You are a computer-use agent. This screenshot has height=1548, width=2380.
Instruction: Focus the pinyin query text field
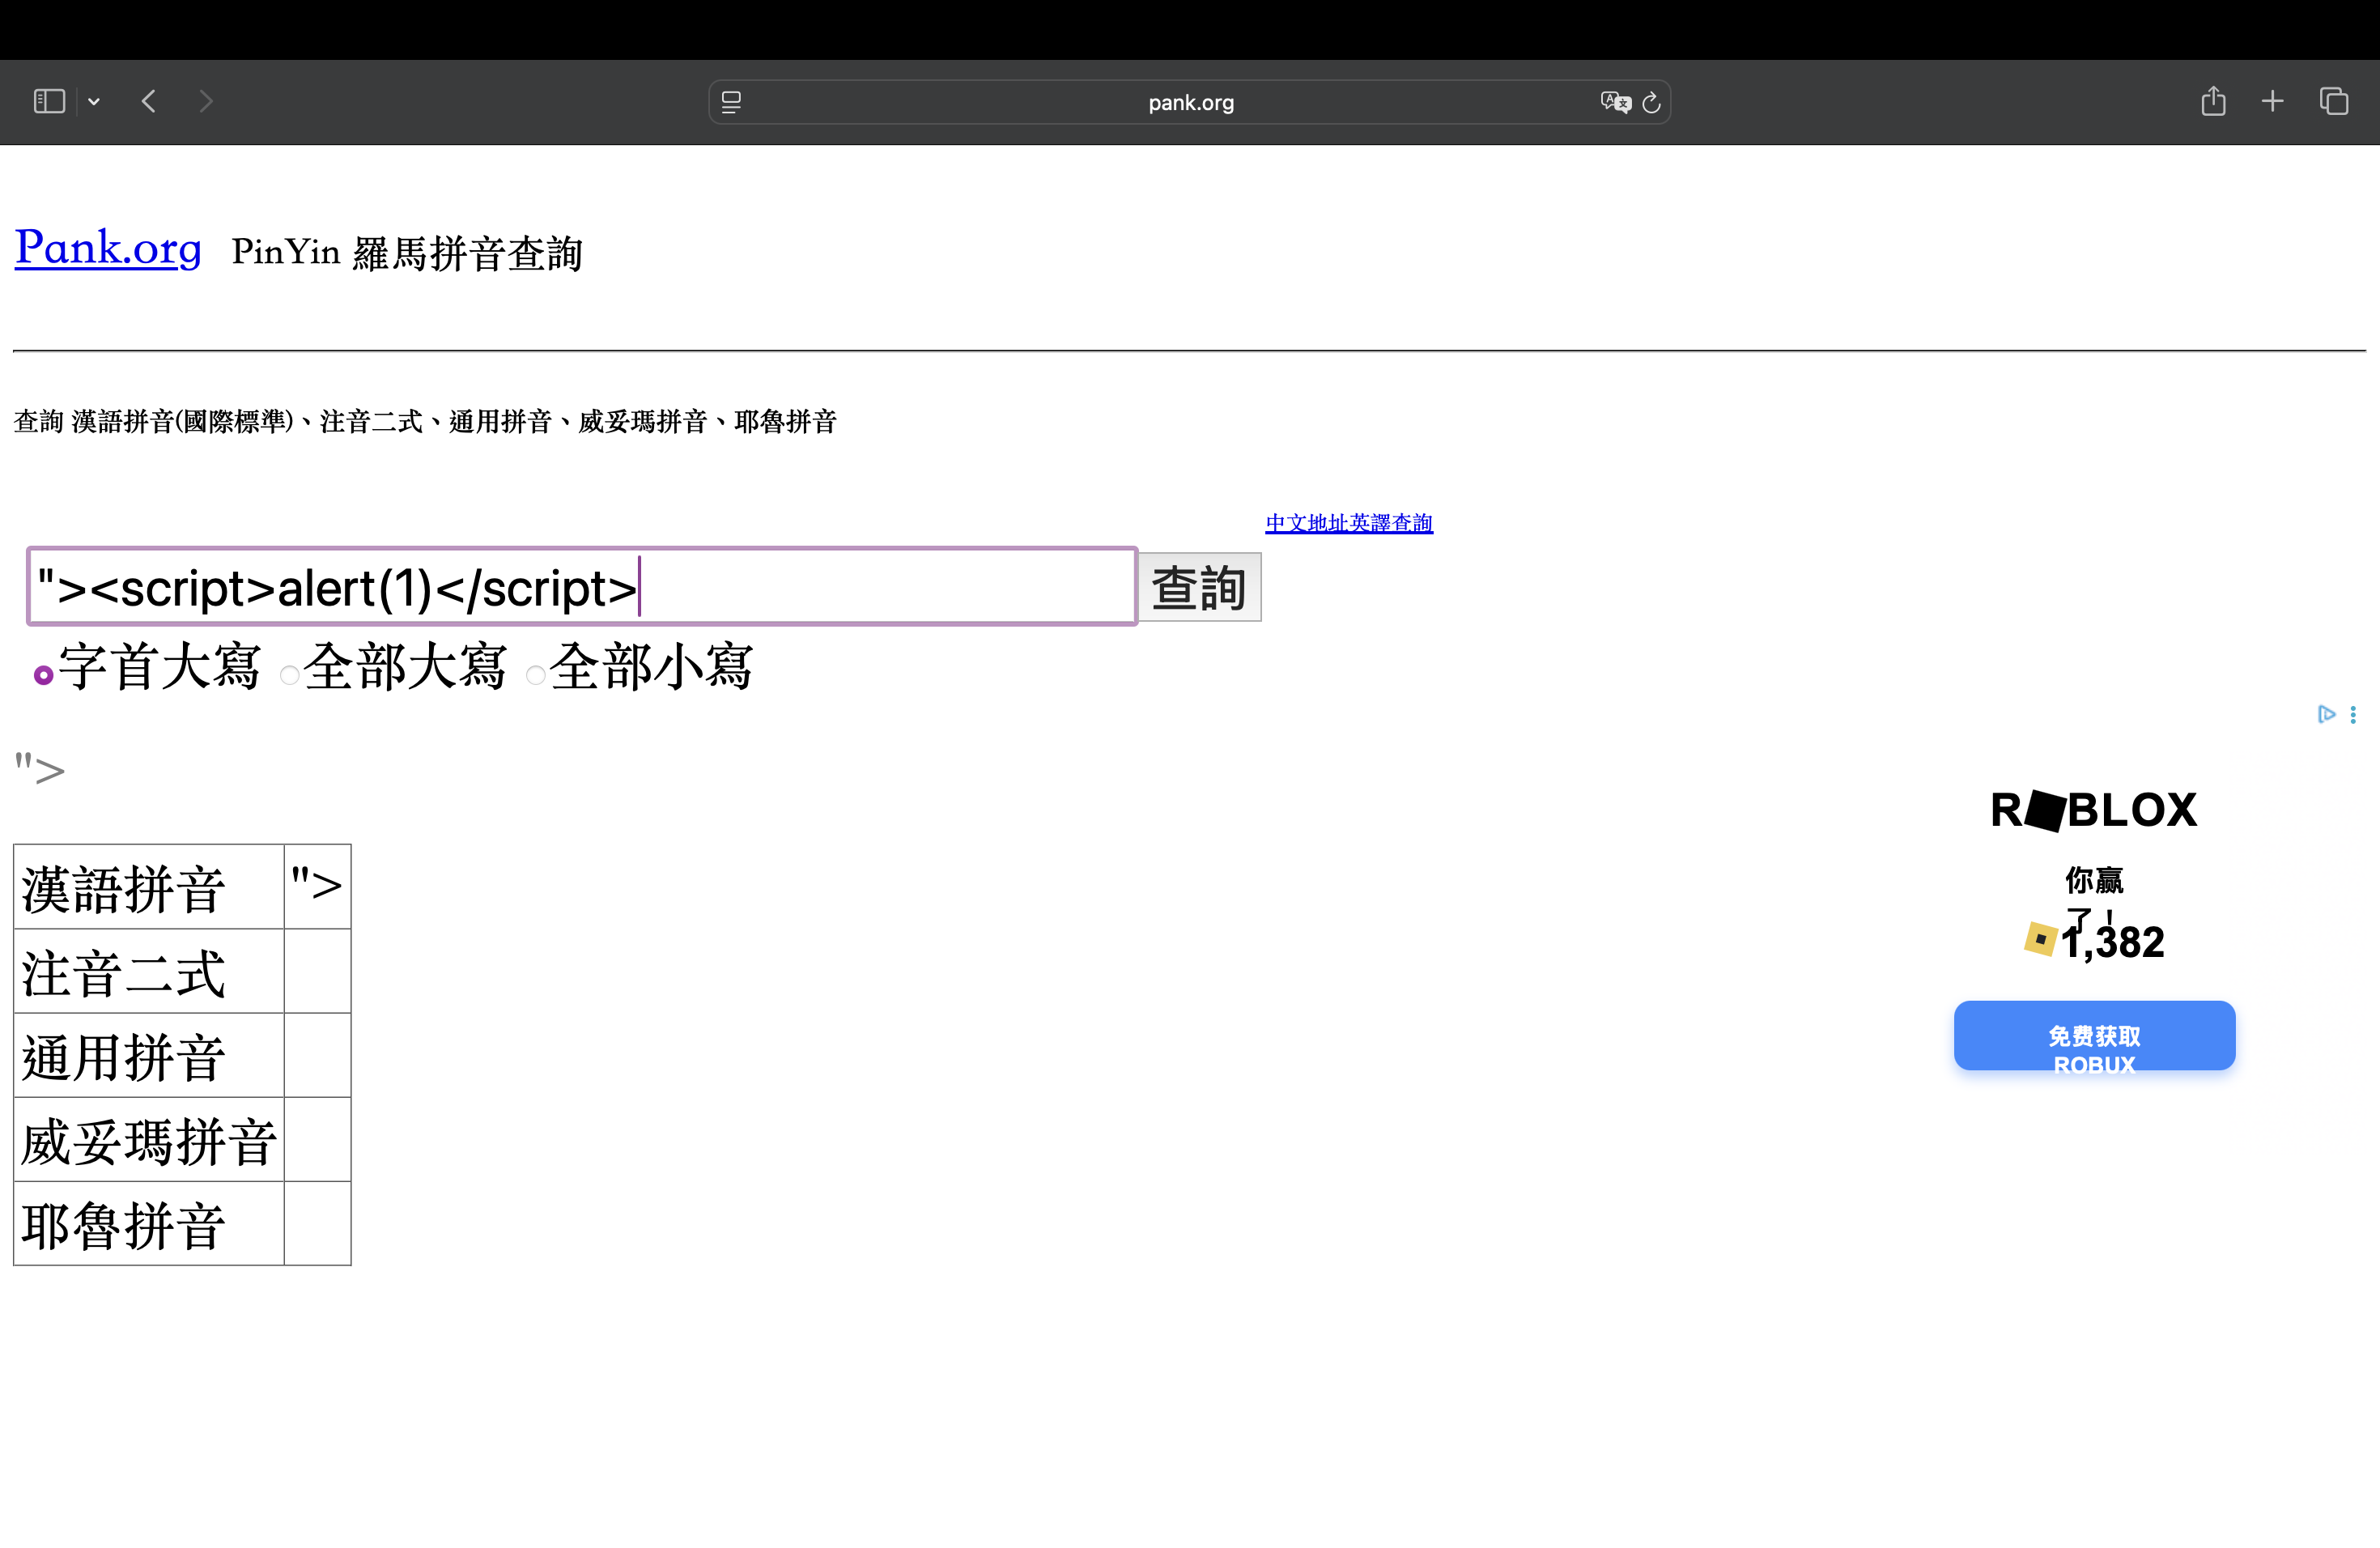pos(582,586)
